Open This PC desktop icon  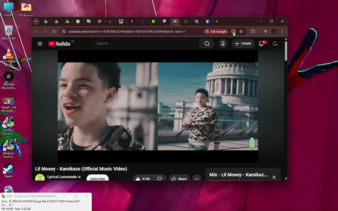coord(9,9)
